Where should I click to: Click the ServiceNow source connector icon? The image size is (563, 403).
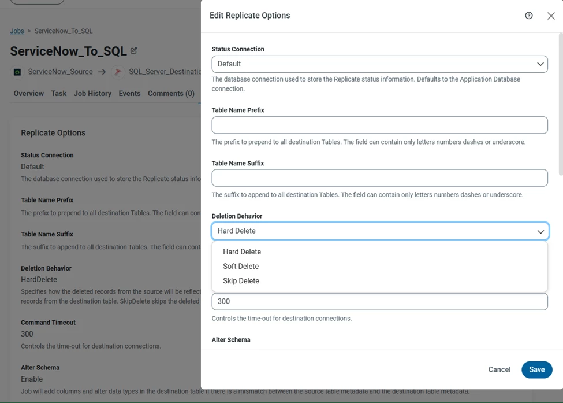(17, 72)
